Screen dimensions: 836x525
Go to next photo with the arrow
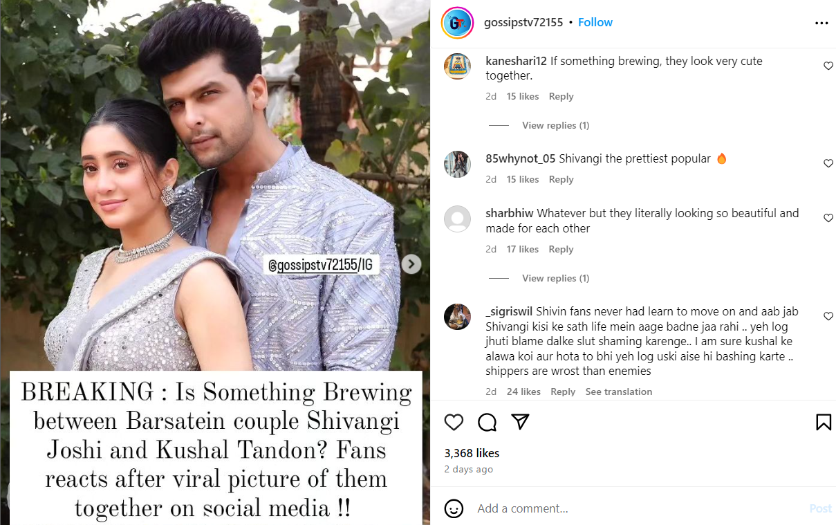(411, 264)
